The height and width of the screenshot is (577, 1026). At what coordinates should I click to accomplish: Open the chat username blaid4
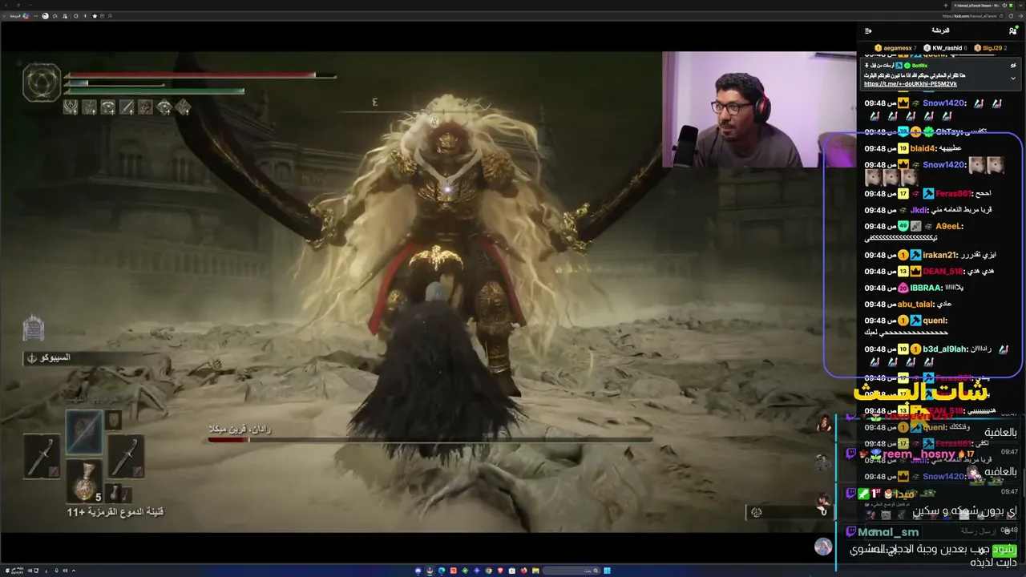[923, 148]
